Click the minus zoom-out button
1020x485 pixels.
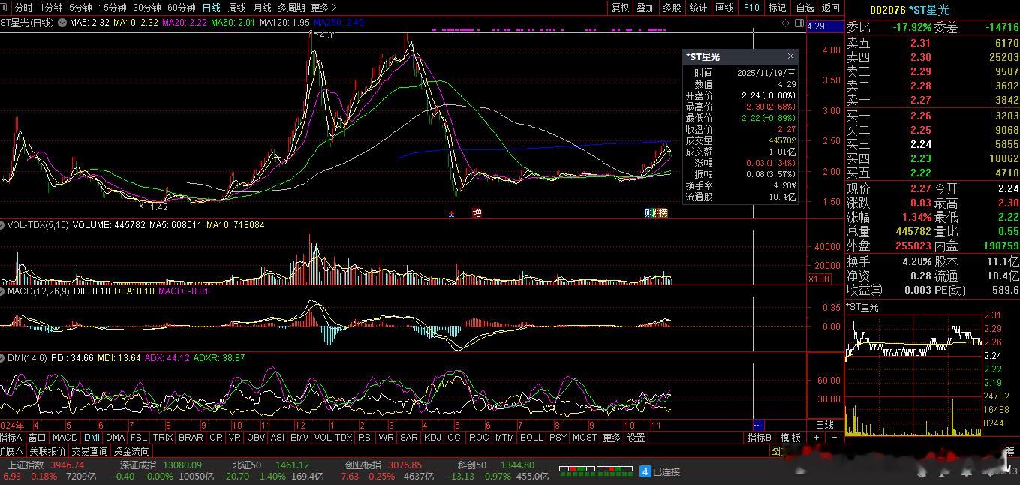[833, 438]
